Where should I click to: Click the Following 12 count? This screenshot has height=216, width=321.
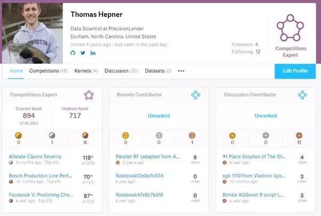tap(246, 52)
